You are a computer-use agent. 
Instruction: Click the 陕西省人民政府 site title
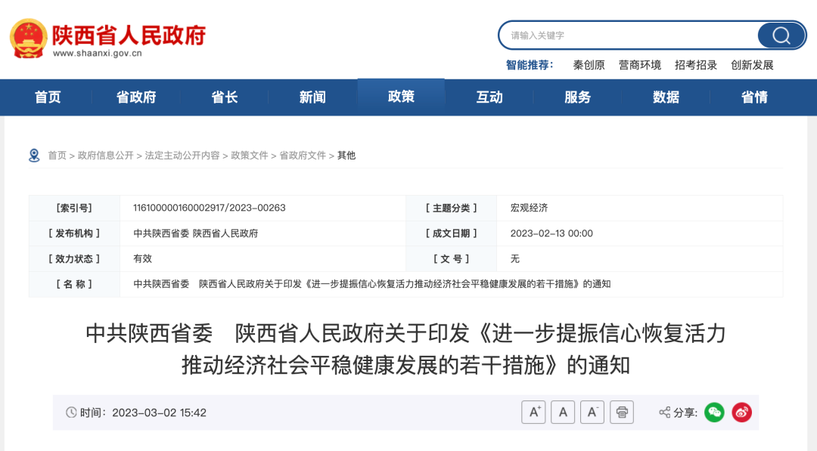(129, 35)
